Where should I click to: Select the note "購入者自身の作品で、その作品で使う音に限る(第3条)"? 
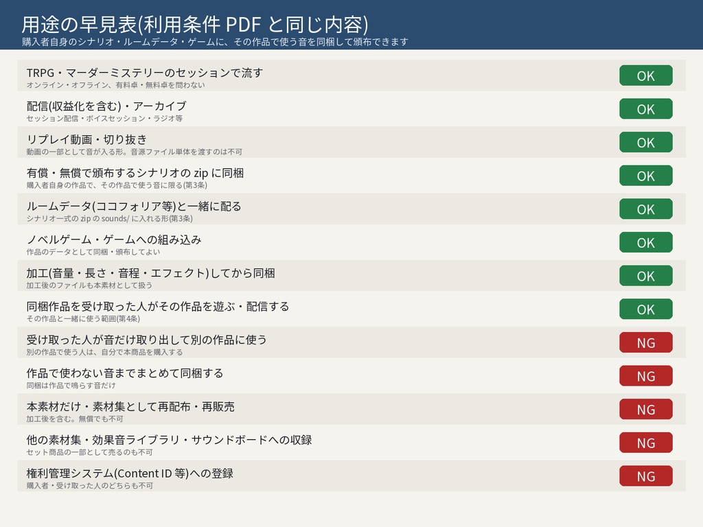pos(117,185)
